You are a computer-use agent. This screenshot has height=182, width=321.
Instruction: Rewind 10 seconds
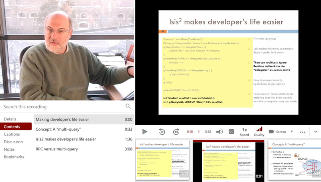pos(162,132)
